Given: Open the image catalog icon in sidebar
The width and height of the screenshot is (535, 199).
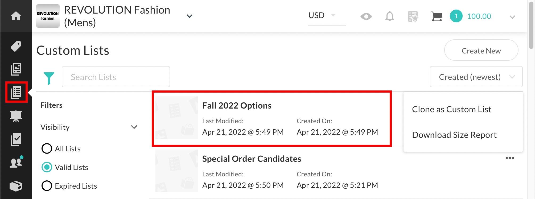Looking at the screenshot, I should coord(16,69).
